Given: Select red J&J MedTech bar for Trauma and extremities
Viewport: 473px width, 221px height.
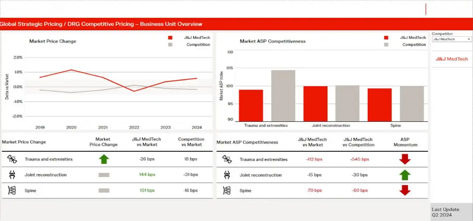Looking at the screenshot, I should (x=251, y=105).
